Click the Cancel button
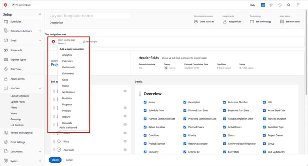Image resolution: width=308 pixels, height=166 pixels. click(69, 160)
